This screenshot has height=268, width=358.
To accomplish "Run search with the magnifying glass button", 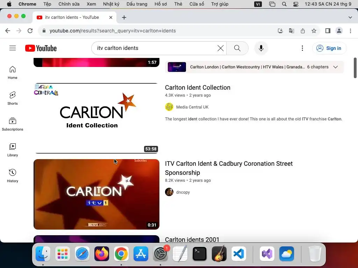I will (x=237, y=48).
